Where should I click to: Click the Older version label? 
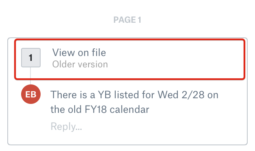[x=80, y=65]
